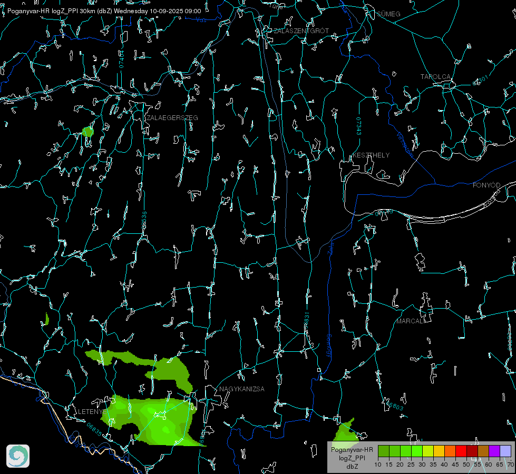Click the NAGYKANIZSA town label
Viewport: 516px width, 474px height.
click(242, 389)
